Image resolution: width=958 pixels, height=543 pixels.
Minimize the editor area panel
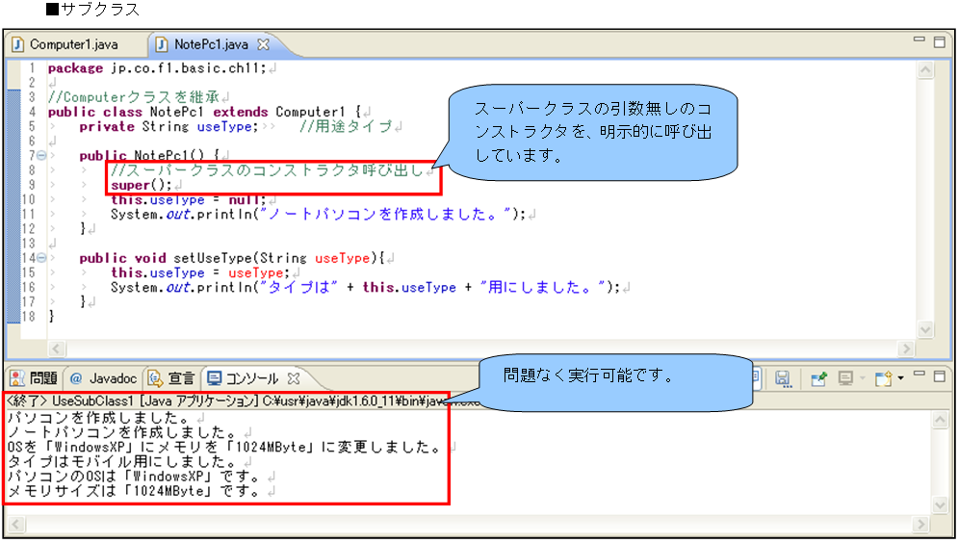[x=920, y=41]
